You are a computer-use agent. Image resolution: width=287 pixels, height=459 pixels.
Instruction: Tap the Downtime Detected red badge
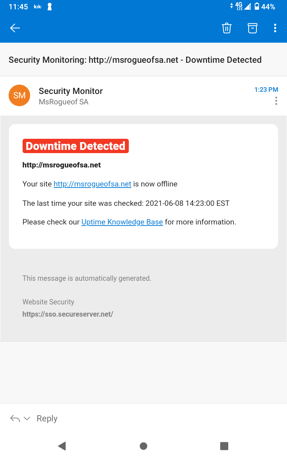coord(76,146)
